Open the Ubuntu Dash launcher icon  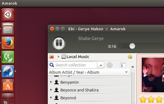8,14
